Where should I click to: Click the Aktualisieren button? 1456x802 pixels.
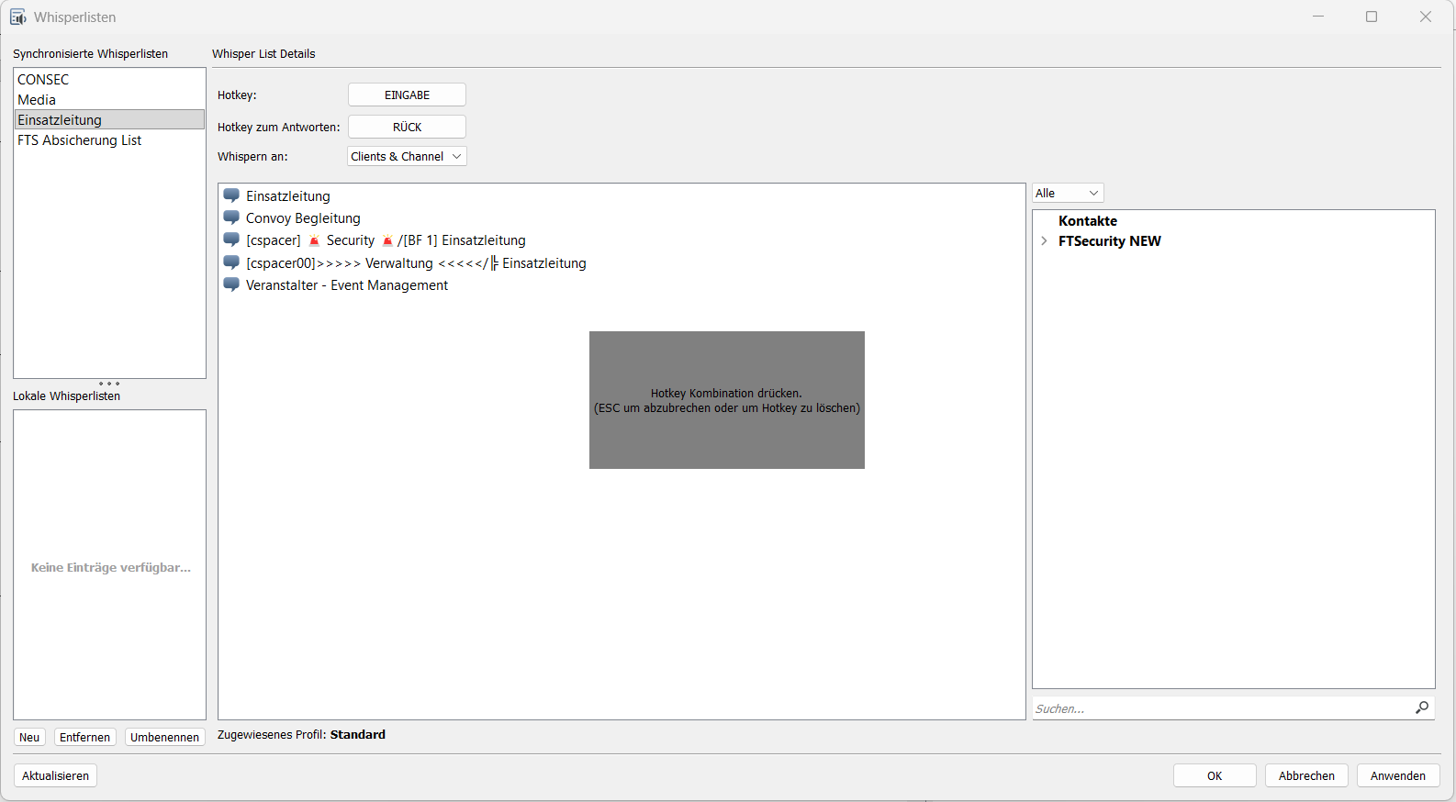point(55,776)
